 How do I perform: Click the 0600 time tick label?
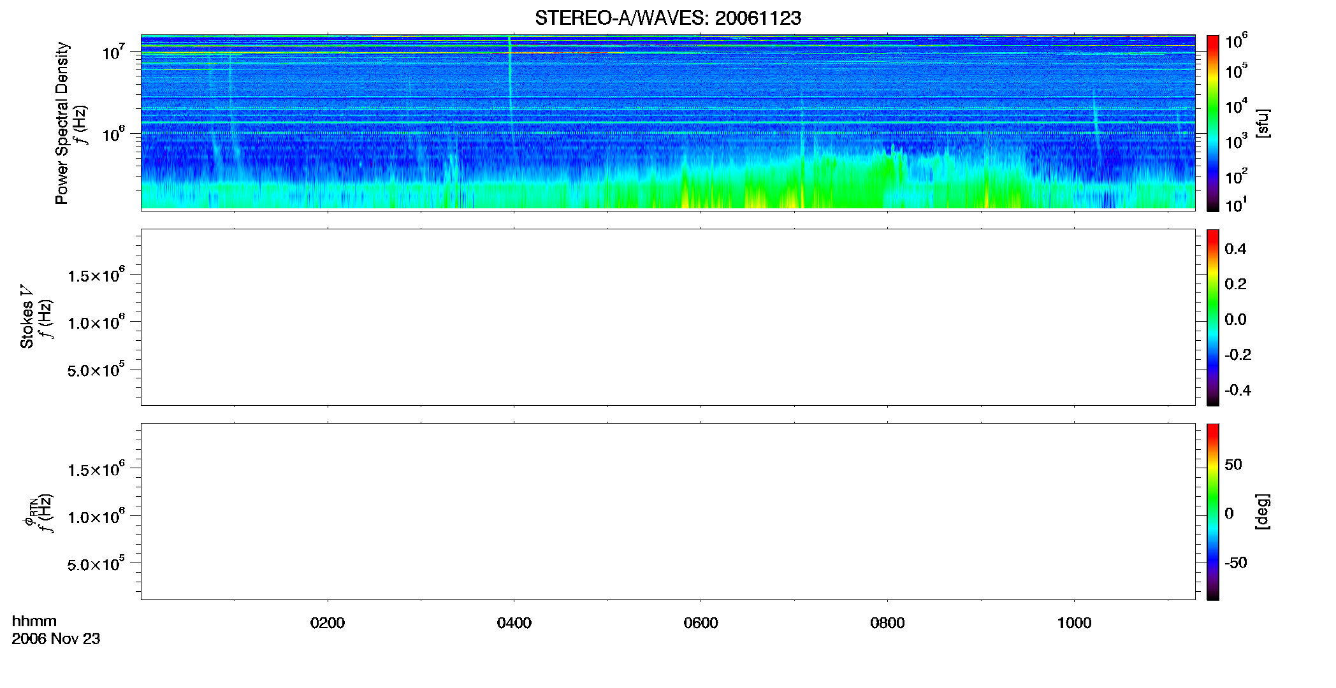[x=701, y=623]
